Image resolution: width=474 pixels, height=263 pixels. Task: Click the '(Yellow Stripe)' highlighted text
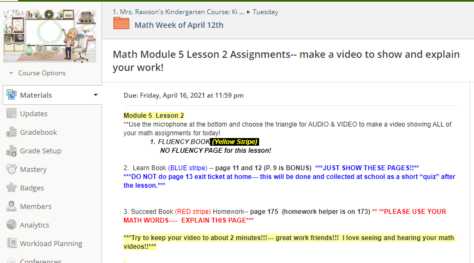coord(235,142)
